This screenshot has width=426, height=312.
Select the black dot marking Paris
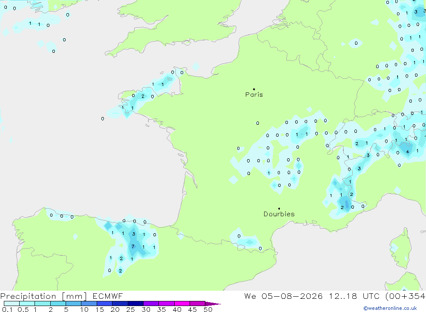point(254,89)
